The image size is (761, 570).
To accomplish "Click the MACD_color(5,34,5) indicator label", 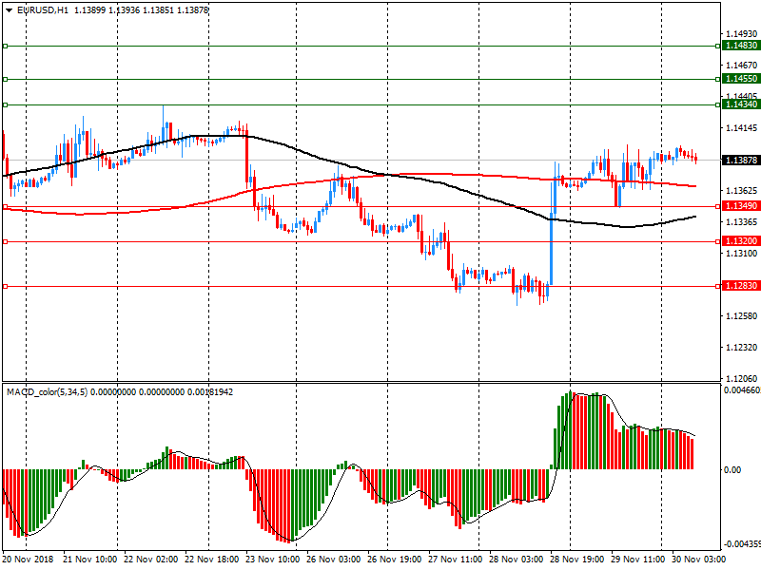I will (47, 391).
